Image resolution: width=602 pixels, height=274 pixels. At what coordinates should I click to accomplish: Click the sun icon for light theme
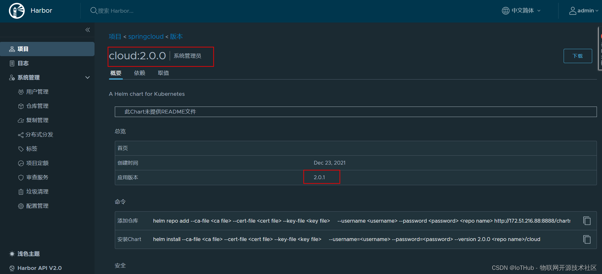click(12, 254)
